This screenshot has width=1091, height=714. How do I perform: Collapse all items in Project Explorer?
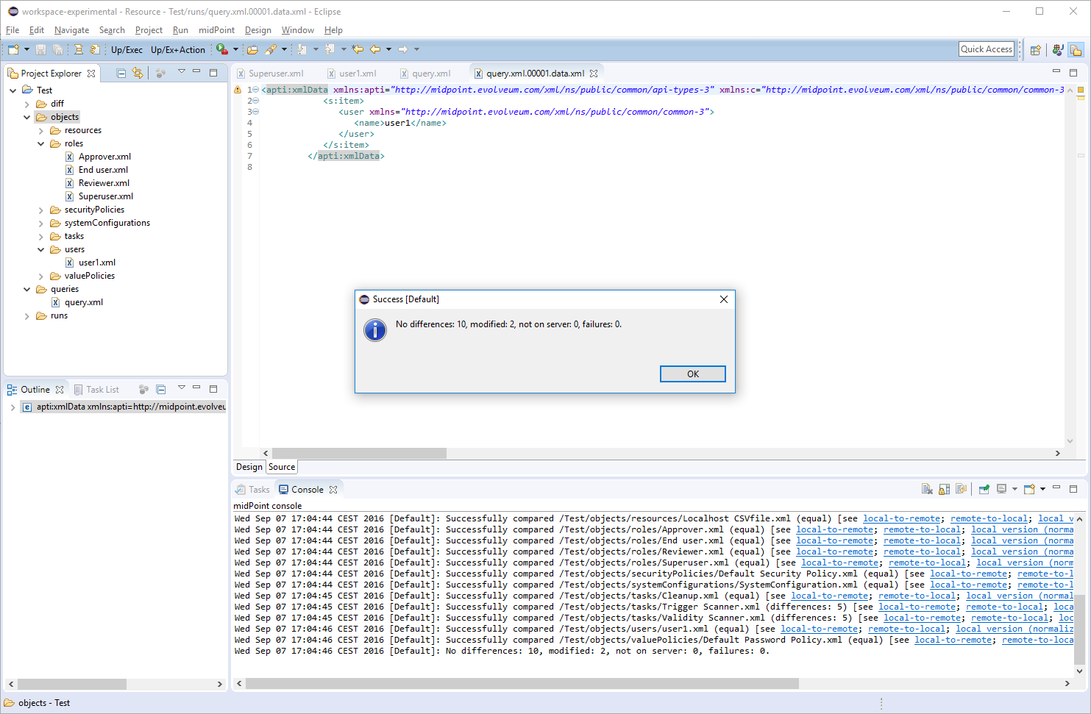coord(121,73)
